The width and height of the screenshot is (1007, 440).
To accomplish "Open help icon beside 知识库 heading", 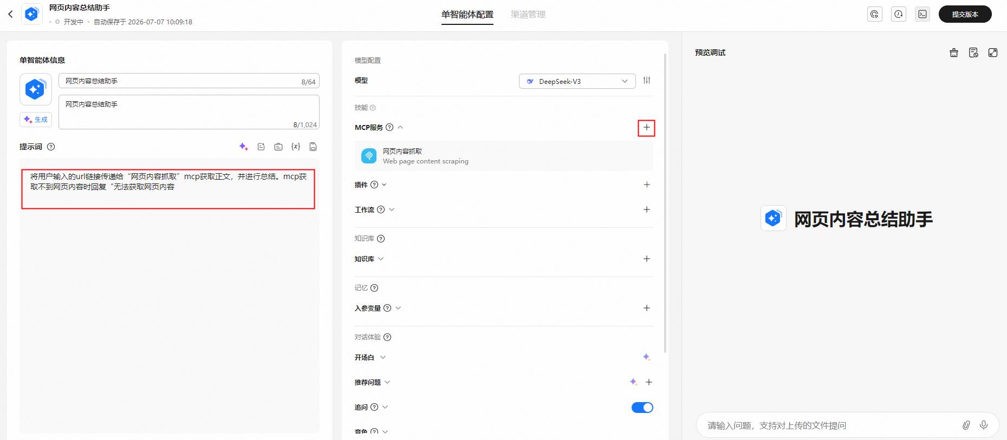I will 381,239.
